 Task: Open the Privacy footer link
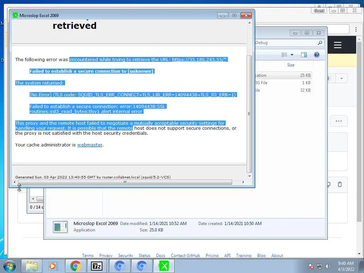106,255
